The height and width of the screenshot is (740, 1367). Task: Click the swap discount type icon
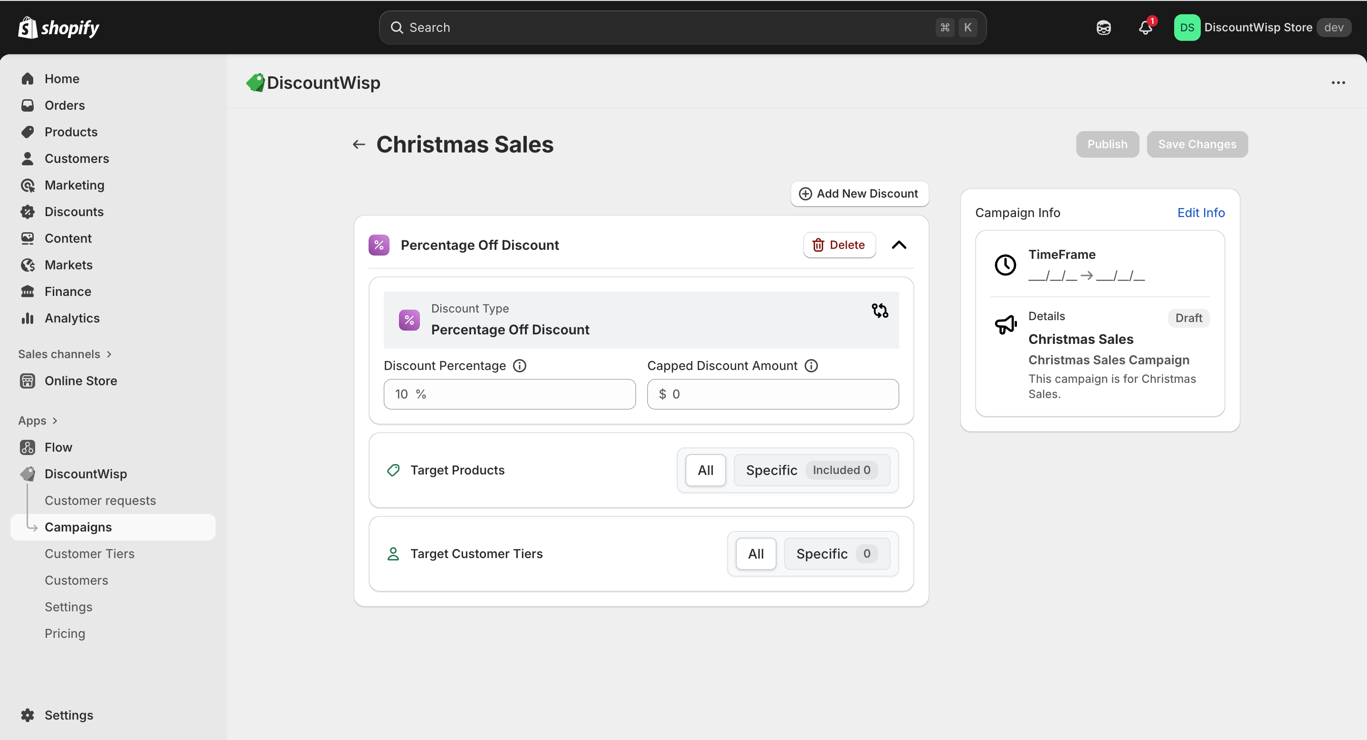(x=880, y=310)
